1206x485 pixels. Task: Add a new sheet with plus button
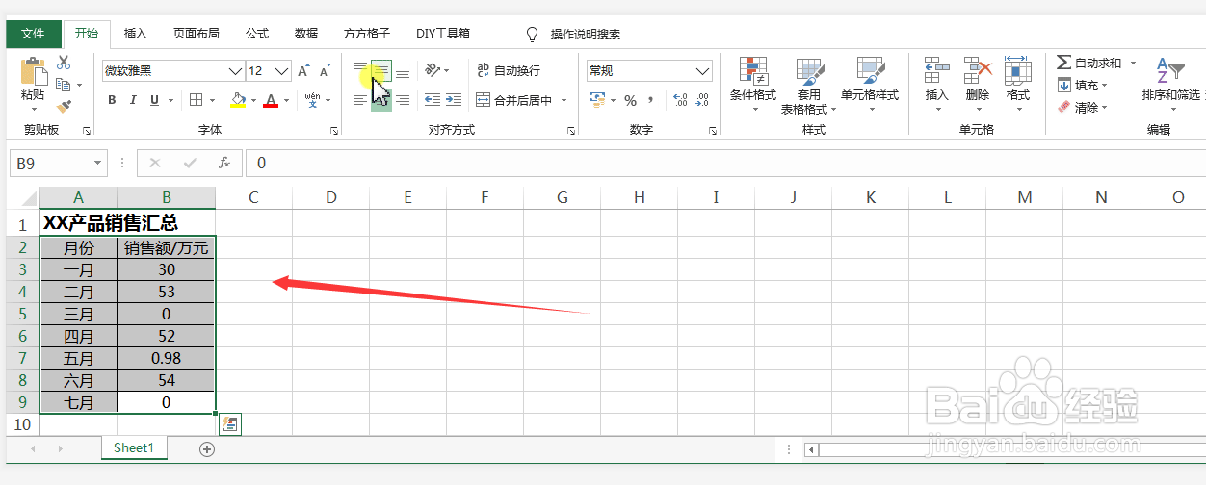206,448
